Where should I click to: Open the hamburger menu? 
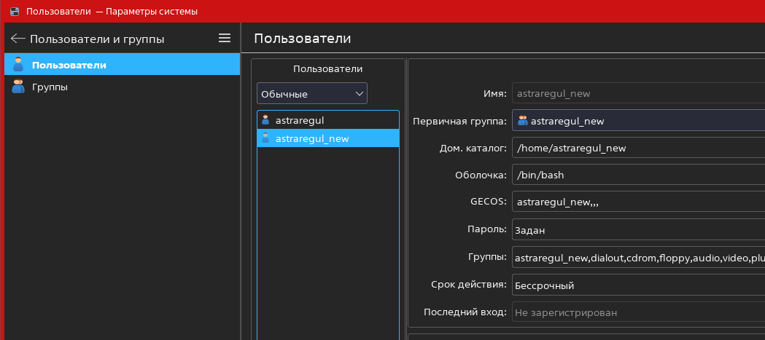point(225,38)
